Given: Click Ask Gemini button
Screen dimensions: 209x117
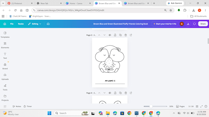Looking at the screenshot, I should point(175,3).
